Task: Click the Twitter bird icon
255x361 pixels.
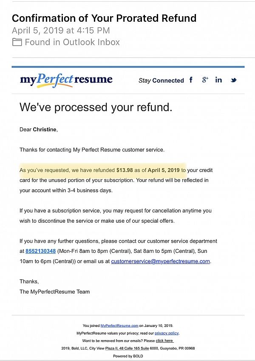Action: 233,80
